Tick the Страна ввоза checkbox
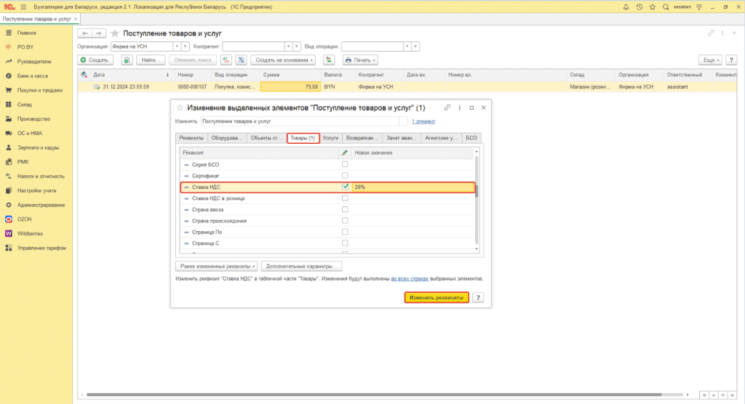Screen dimensions: 745x404 [345, 209]
